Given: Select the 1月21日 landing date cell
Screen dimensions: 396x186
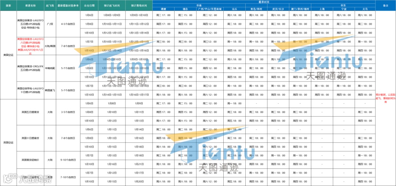Looking at the screenshot, I should pyautogui.click(x=139, y=164).
